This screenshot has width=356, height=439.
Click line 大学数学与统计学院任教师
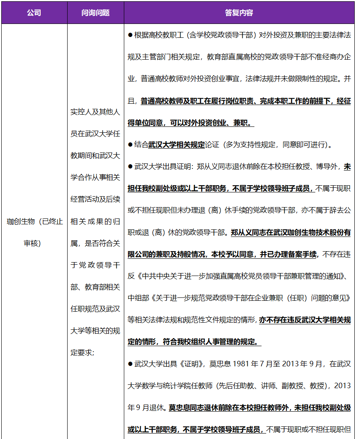pyautogui.click(x=239, y=386)
